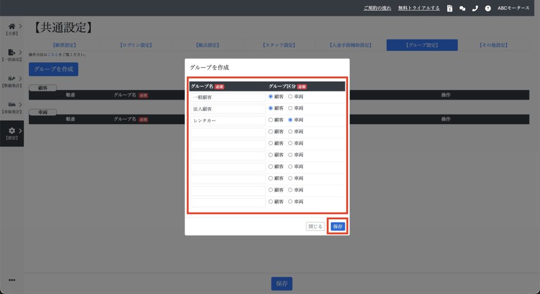This screenshot has height=294, width=540.
Task: Expand the chevron beside 【整備集計】
Action: point(21,79)
